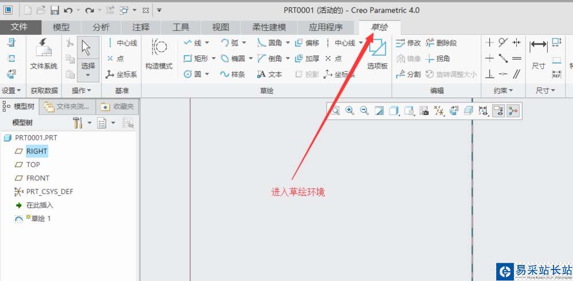
Task: Select the 椭圆 ellipse tool
Action: click(x=234, y=58)
